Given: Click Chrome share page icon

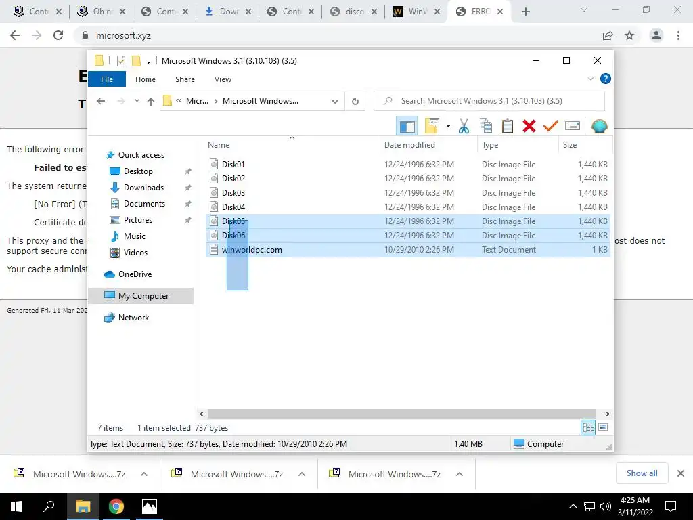Looking at the screenshot, I should click(608, 35).
